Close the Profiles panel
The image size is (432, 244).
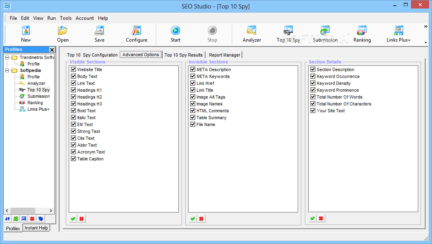click(x=52, y=50)
